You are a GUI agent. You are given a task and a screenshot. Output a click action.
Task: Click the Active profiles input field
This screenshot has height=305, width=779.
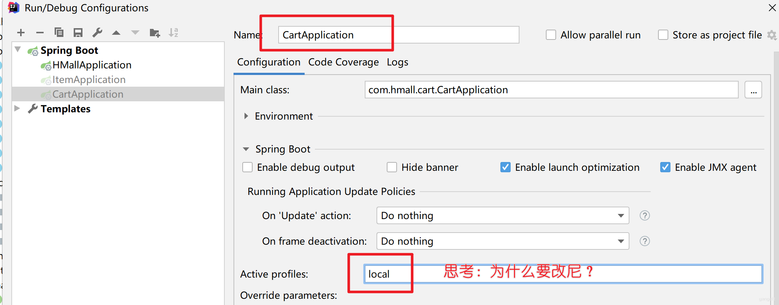[563, 274]
